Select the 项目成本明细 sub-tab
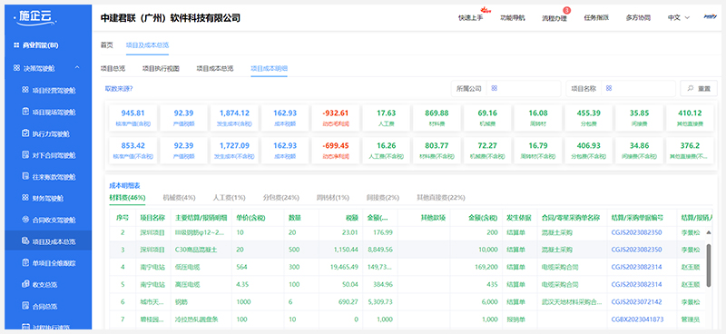Viewport: 726px width, 334px height. (269, 69)
